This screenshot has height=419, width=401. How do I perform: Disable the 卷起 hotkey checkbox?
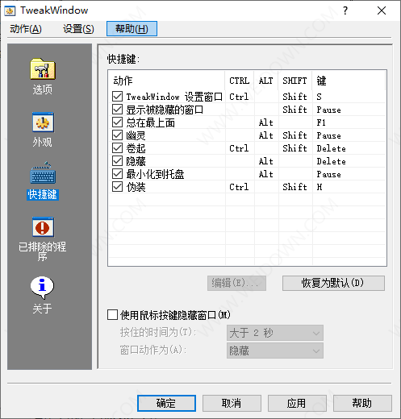click(x=117, y=148)
